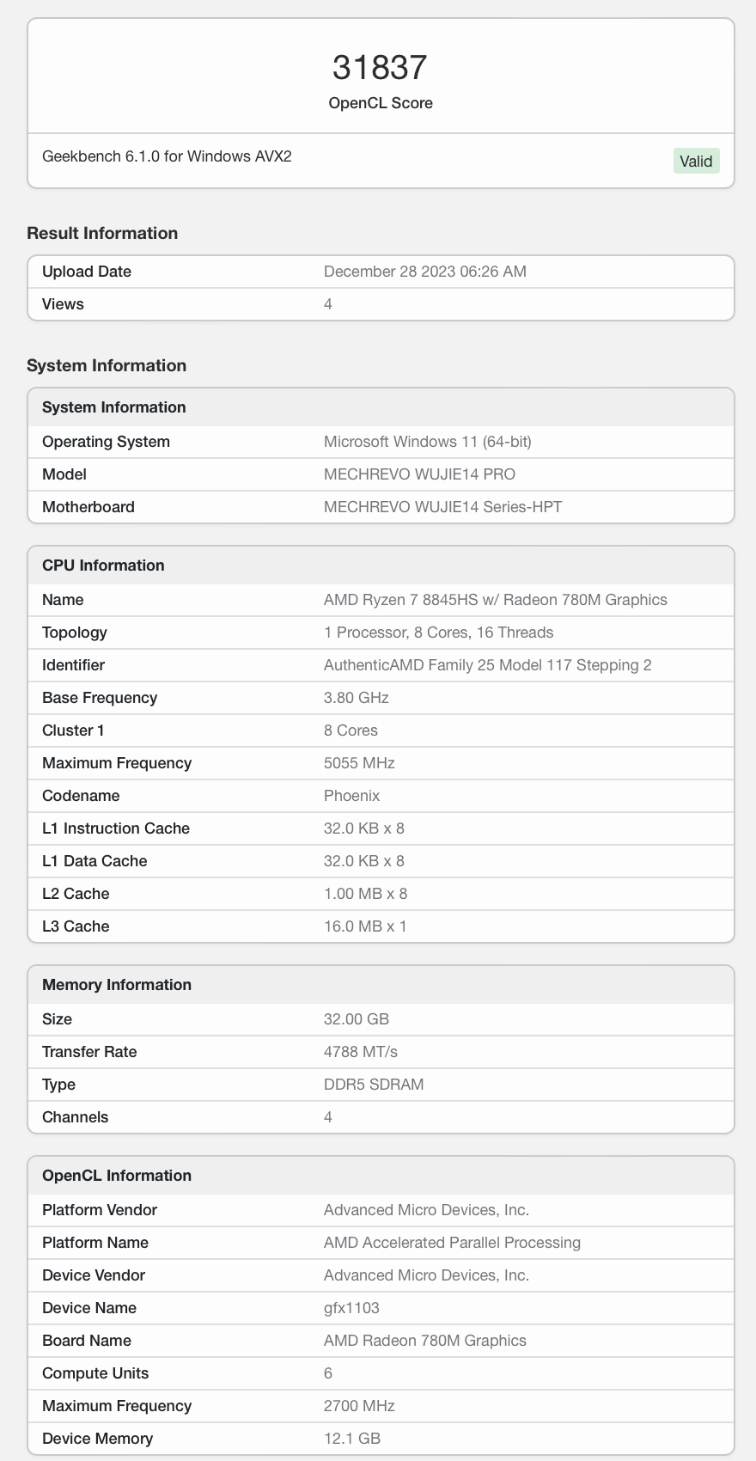The width and height of the screenshot is (756, 1461).
Task: Click the 'Operating System' label
Action: point(106,442)
